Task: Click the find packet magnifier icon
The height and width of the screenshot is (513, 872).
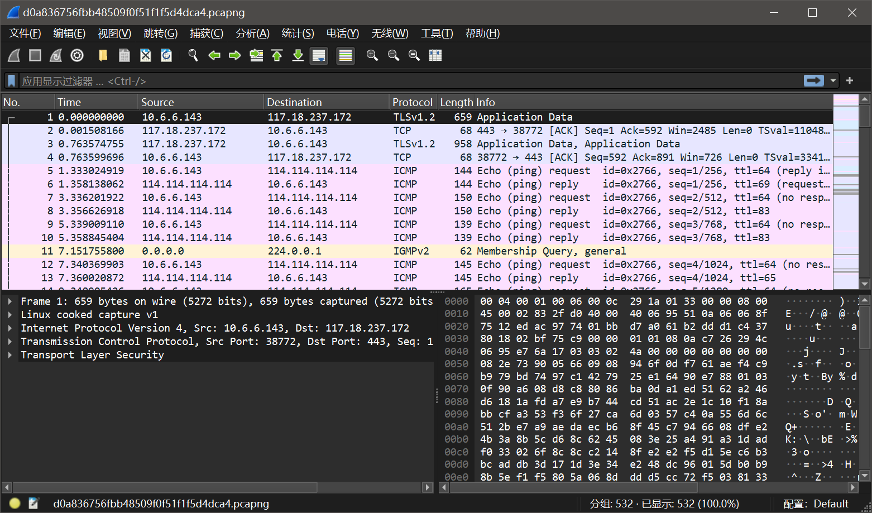Action: point(193,55)
